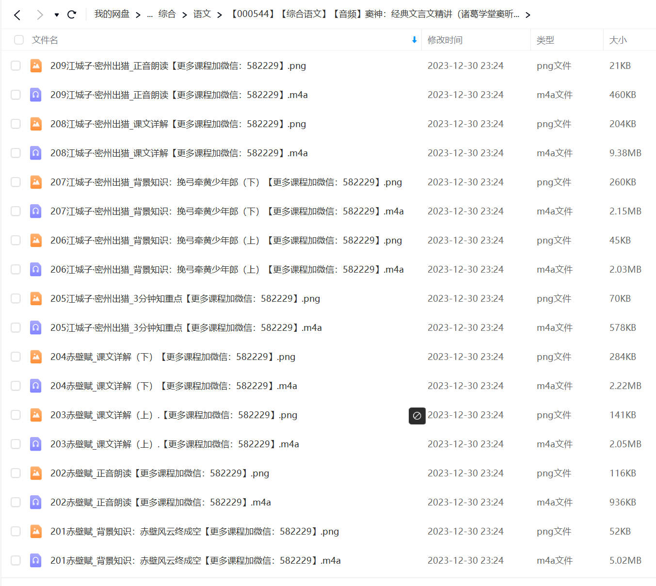Check the box for 201赤壁赋 背景知识 .m4a
This screenshot has height=586, width=656.
tap(16, 560)
